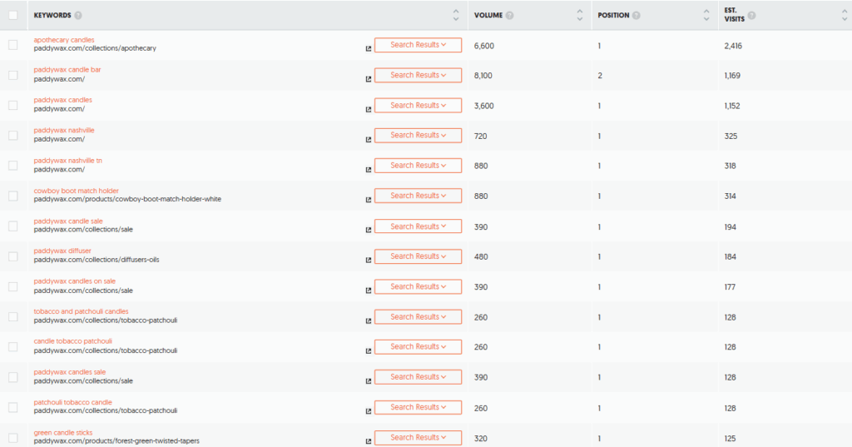Open external link icon for apothecary candles

point(369,49)
